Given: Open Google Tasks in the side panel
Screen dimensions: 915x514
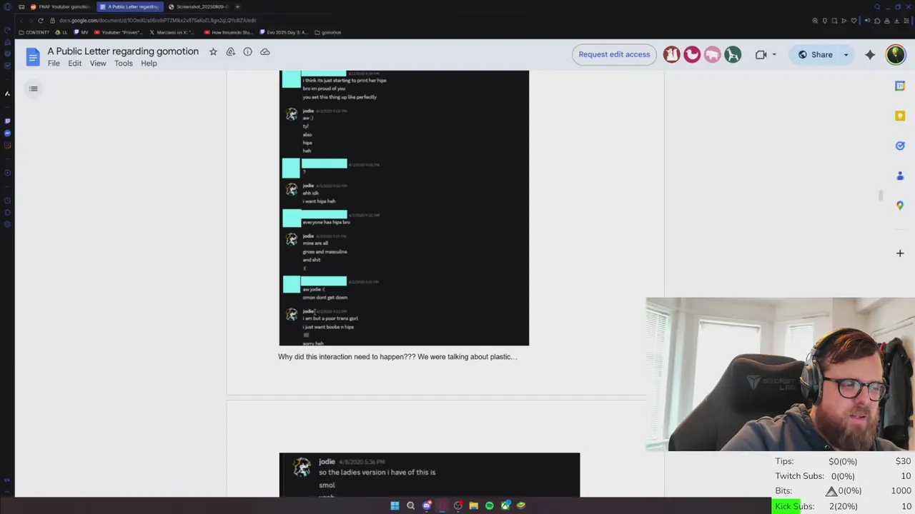Looking at the screenshot, I should tap(900, 146).
